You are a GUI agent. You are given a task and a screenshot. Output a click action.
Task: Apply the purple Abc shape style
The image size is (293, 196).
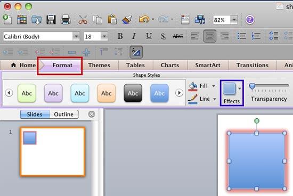[53, 93]
